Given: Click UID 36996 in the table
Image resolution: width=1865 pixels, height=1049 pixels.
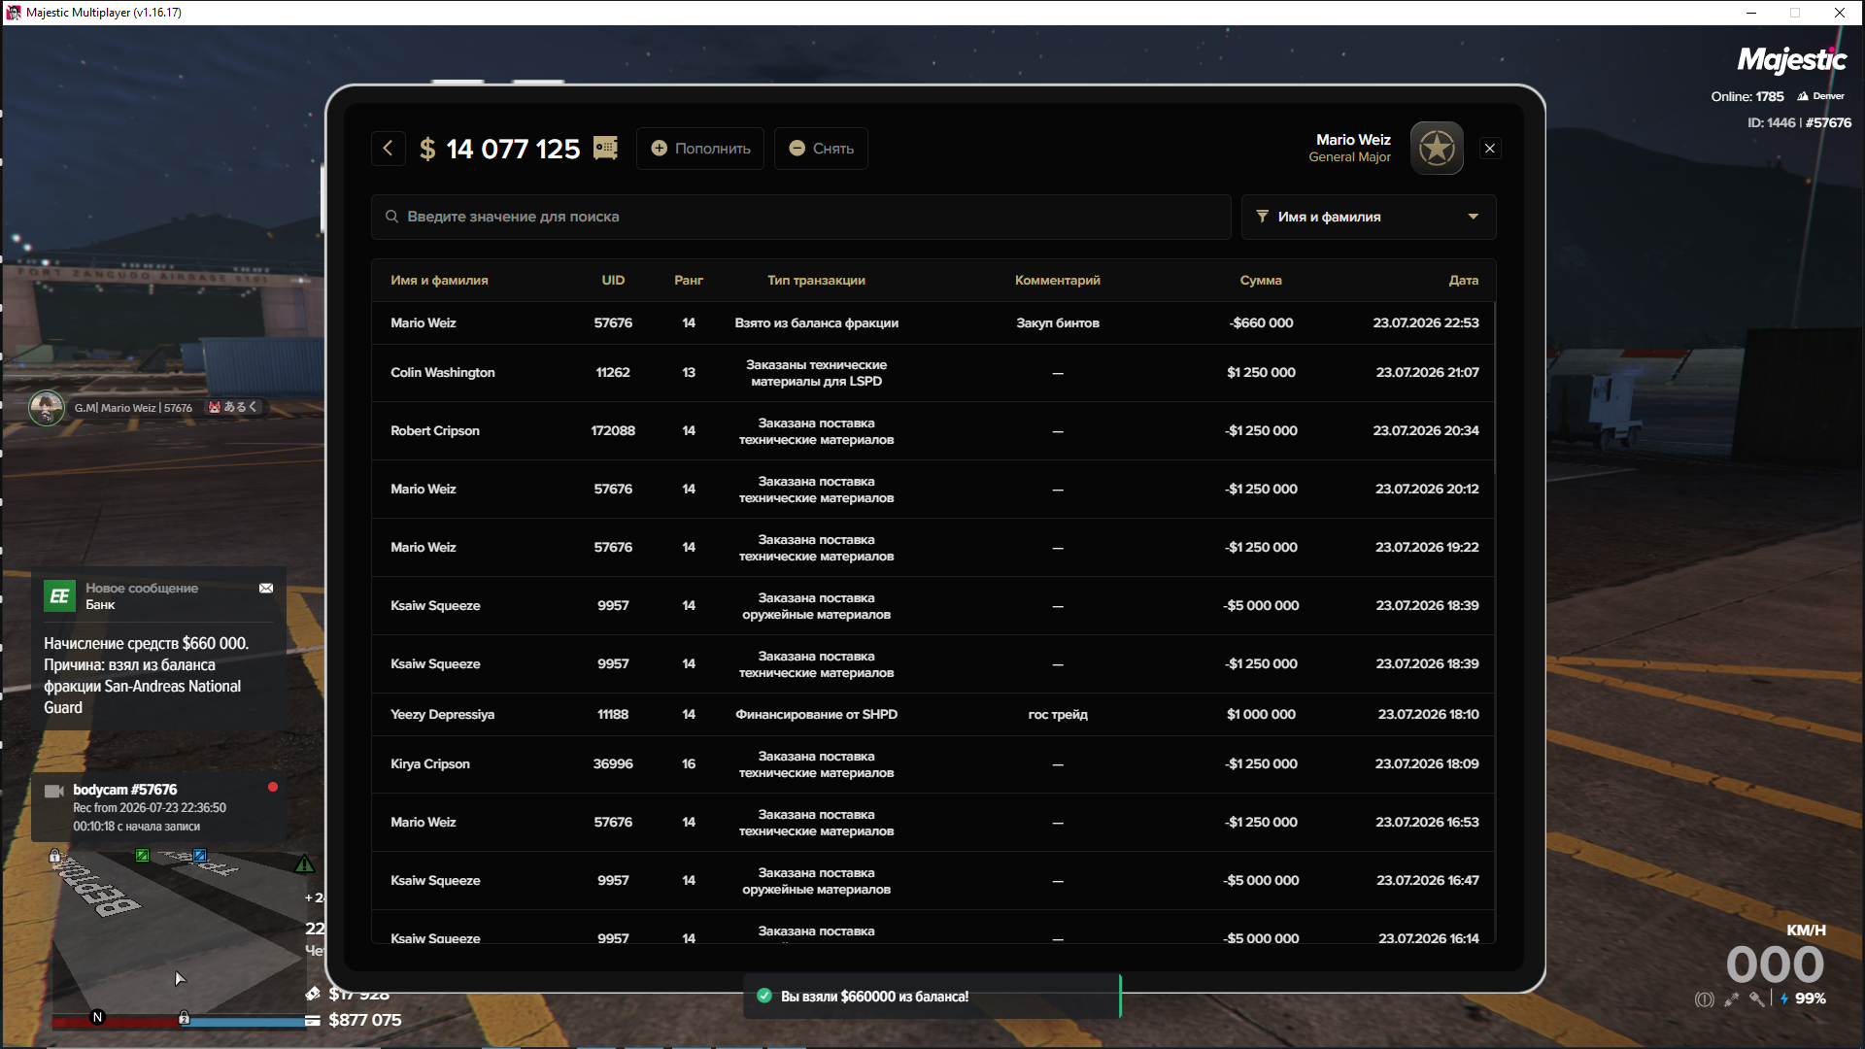Looking at the screenshot, I should click(x=613, y=764).
